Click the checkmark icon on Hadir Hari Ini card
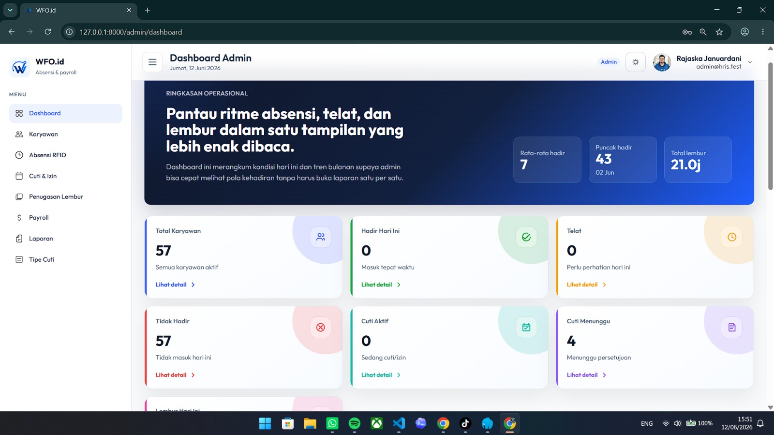The image size is (774, 435). 526,237
